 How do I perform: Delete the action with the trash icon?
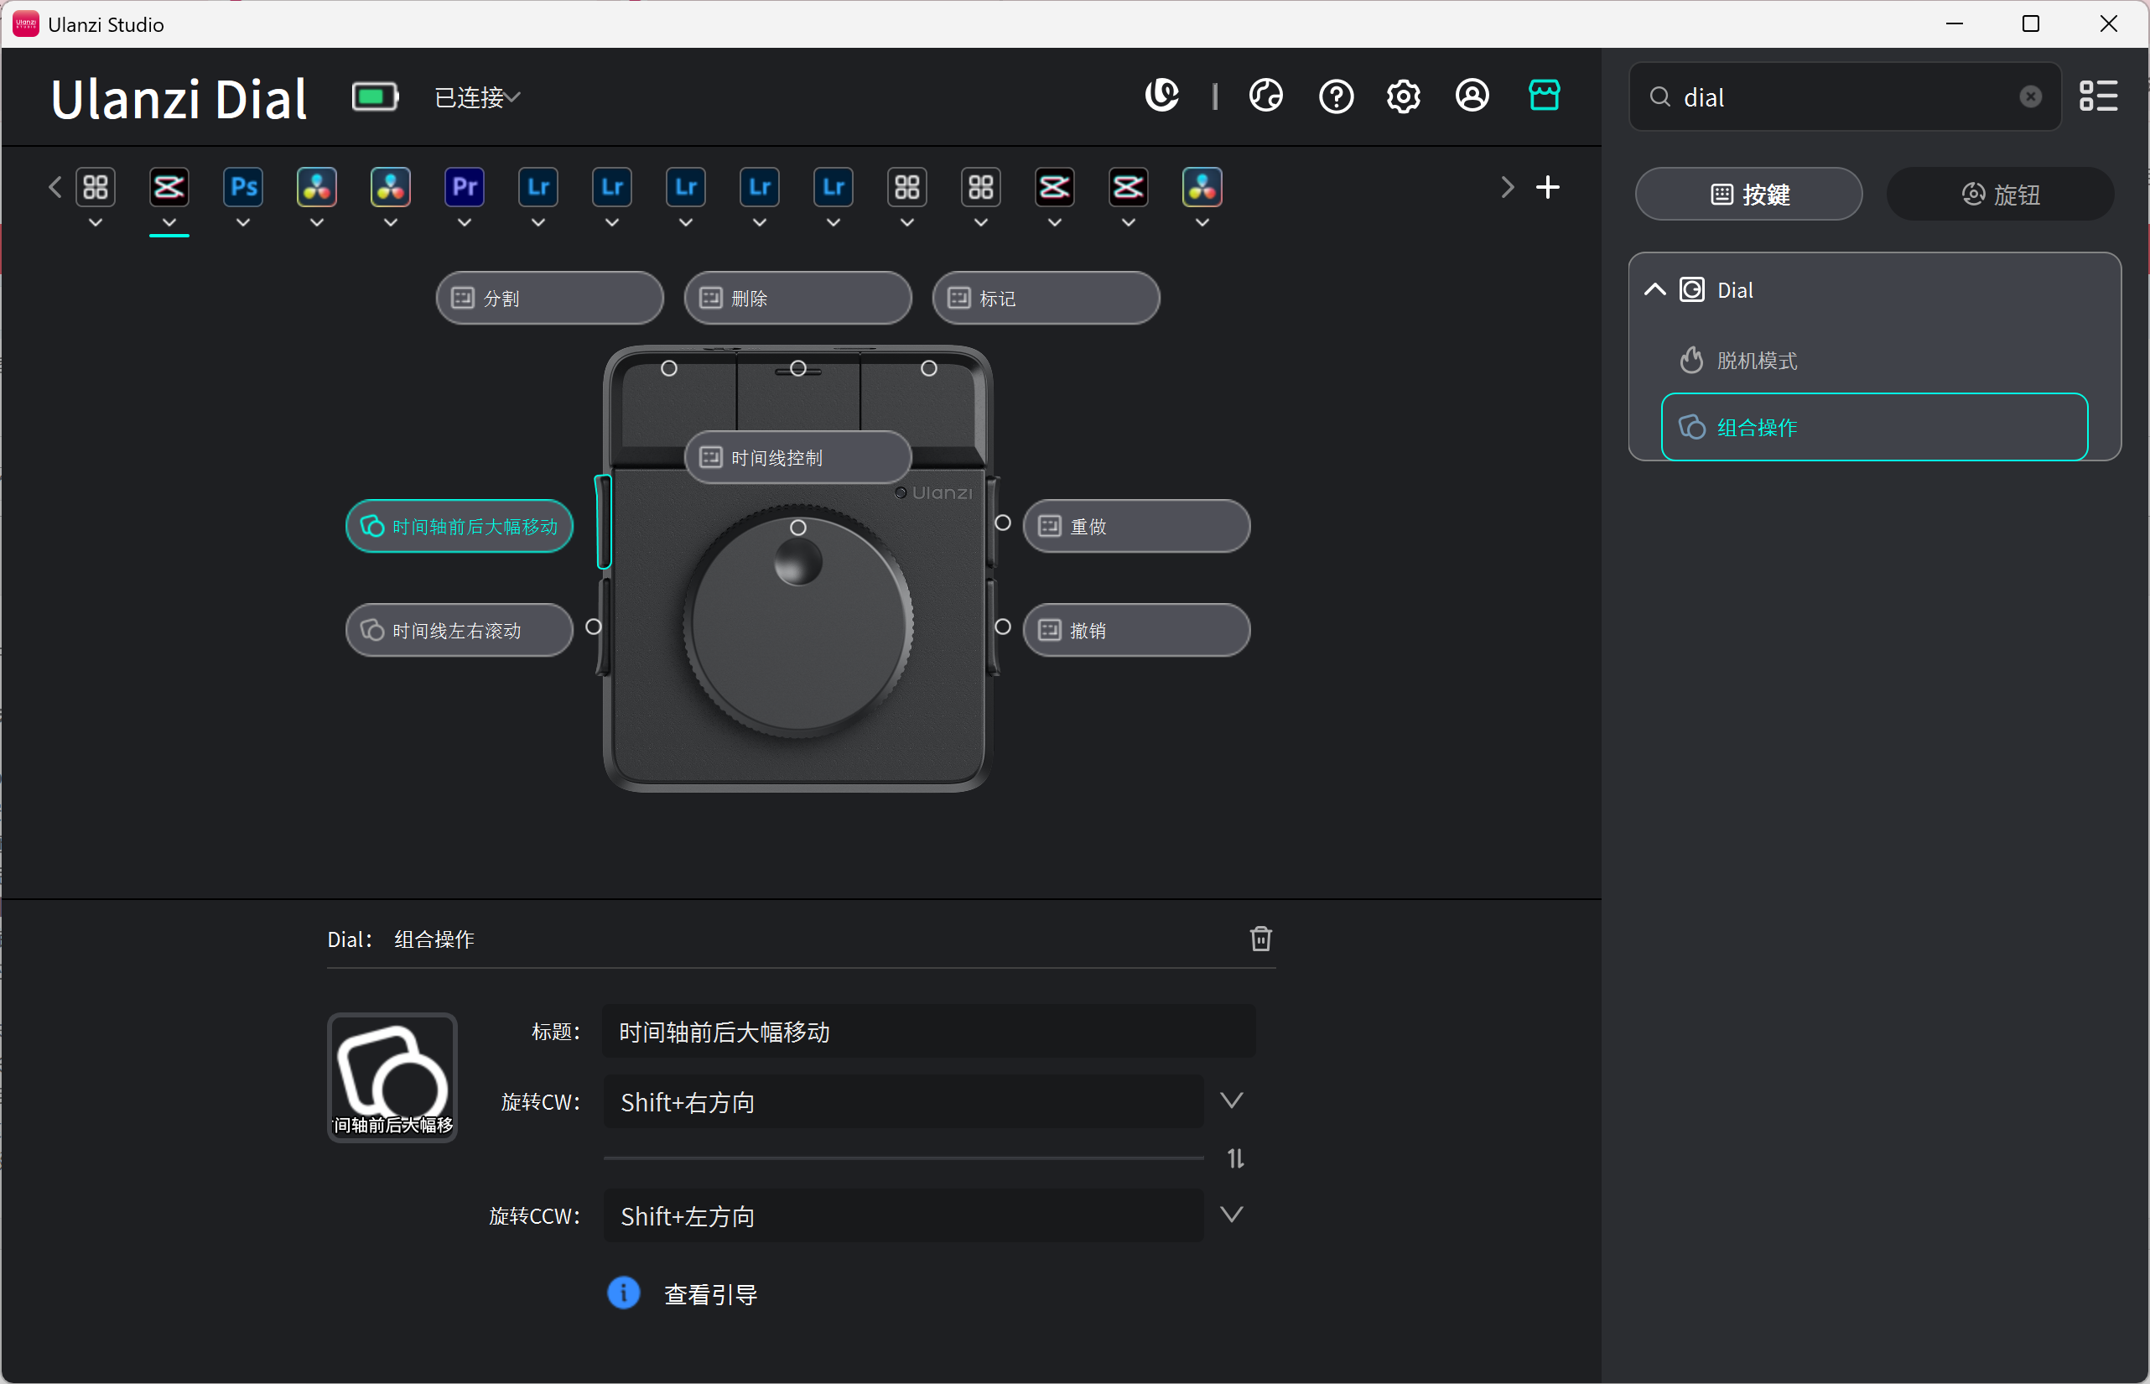1260,939
